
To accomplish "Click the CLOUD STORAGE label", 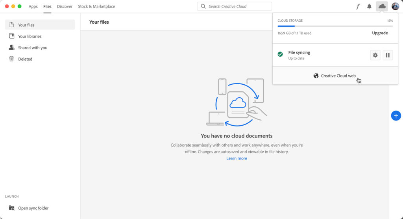I will (290, 20).
